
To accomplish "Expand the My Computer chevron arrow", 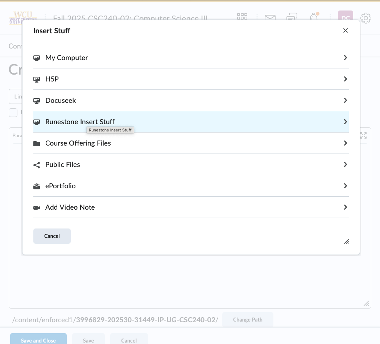I will tap(345, 58).
